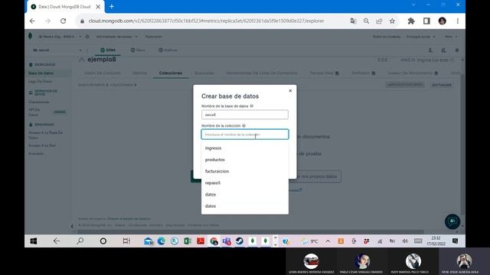
Task: Open the project selector dropdown
Action: [x=57, y=50]
